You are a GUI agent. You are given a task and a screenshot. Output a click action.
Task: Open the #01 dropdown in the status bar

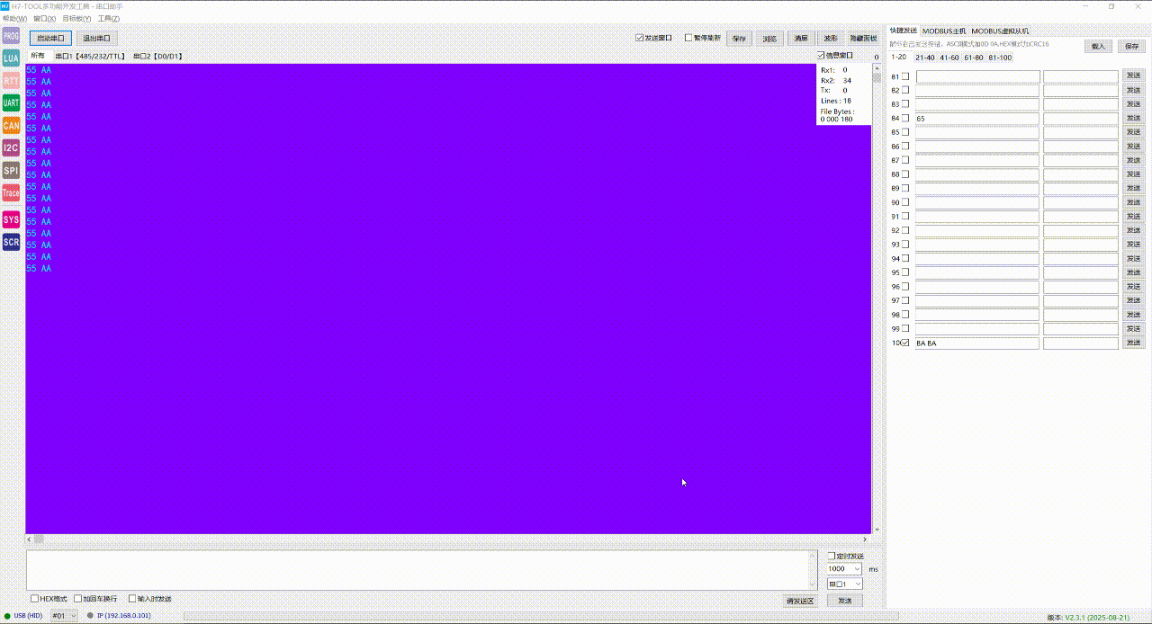[x=61, y=615]
